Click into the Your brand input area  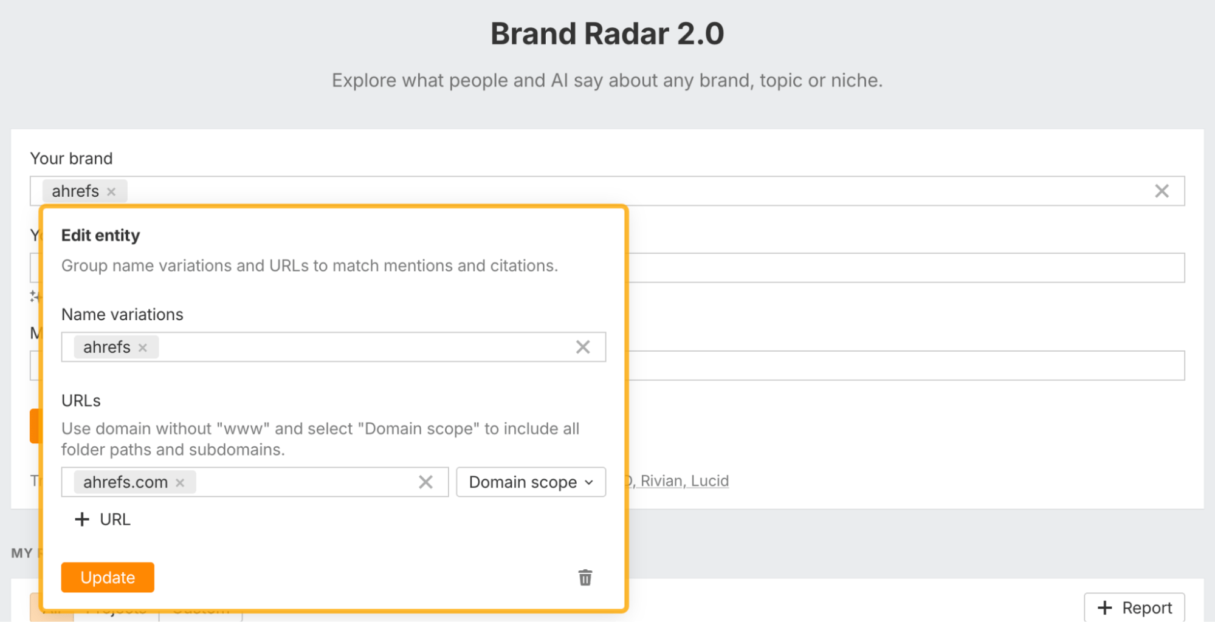coord(608,191)
